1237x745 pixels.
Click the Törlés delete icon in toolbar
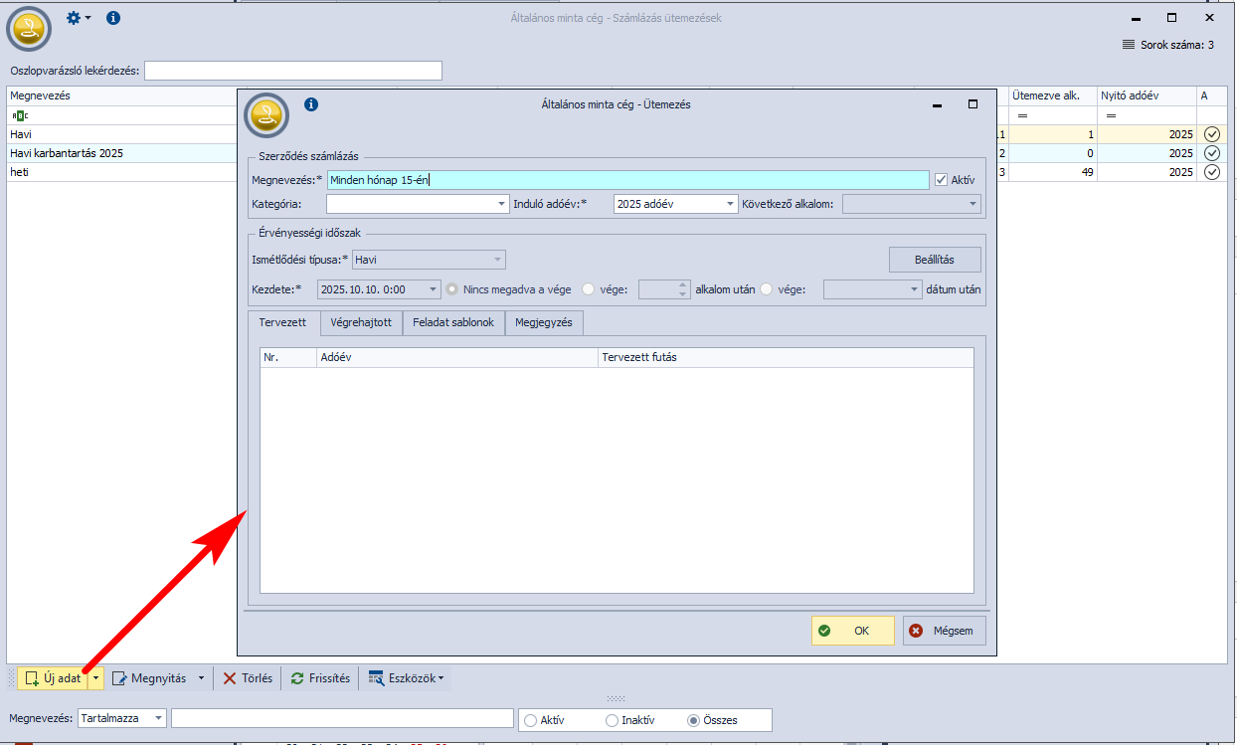click(x=230, y=678)
